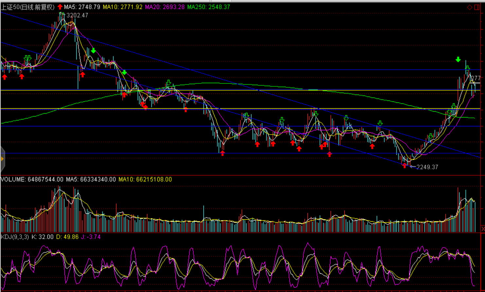Screen dimensions: 485x292
Task: Click the red X beside the volume panel
Action: (x=483, y=229)
